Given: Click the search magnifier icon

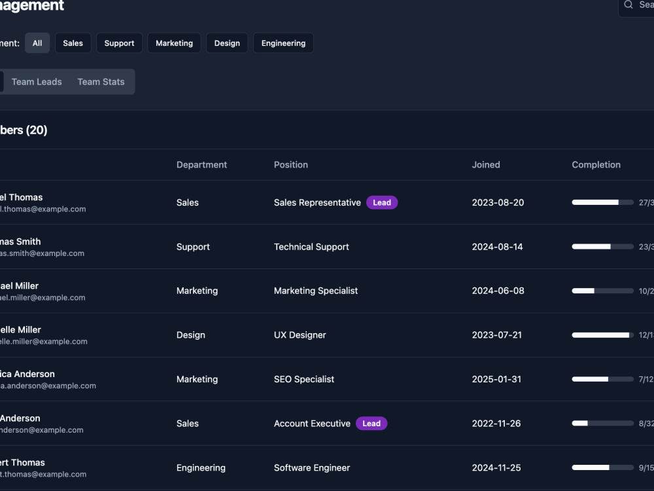Looking at the screenshot, I should coord(628,5).
